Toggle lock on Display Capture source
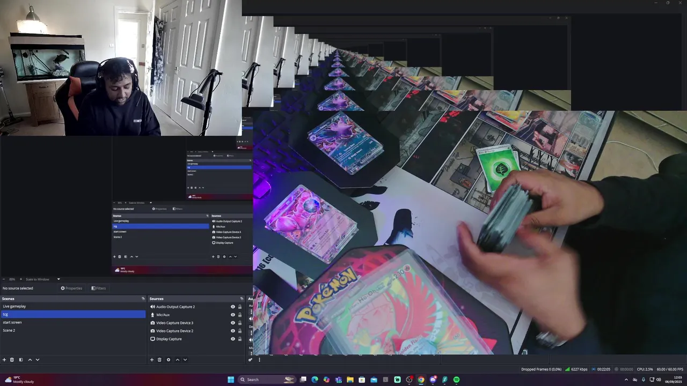This screenshot has height=386, width=687. (x=240, y=339)
